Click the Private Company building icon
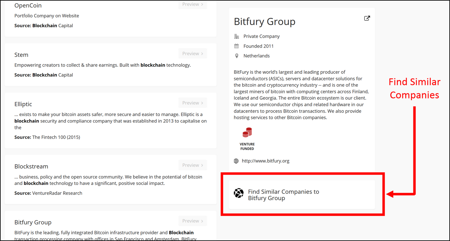Screen dimensions: 450x241 click(236, 37)
